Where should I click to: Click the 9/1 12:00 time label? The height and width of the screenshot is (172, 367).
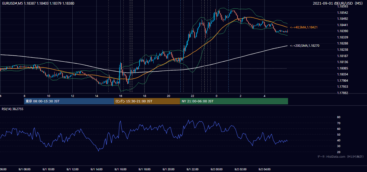pyautogui.click(x=72, y=169)
